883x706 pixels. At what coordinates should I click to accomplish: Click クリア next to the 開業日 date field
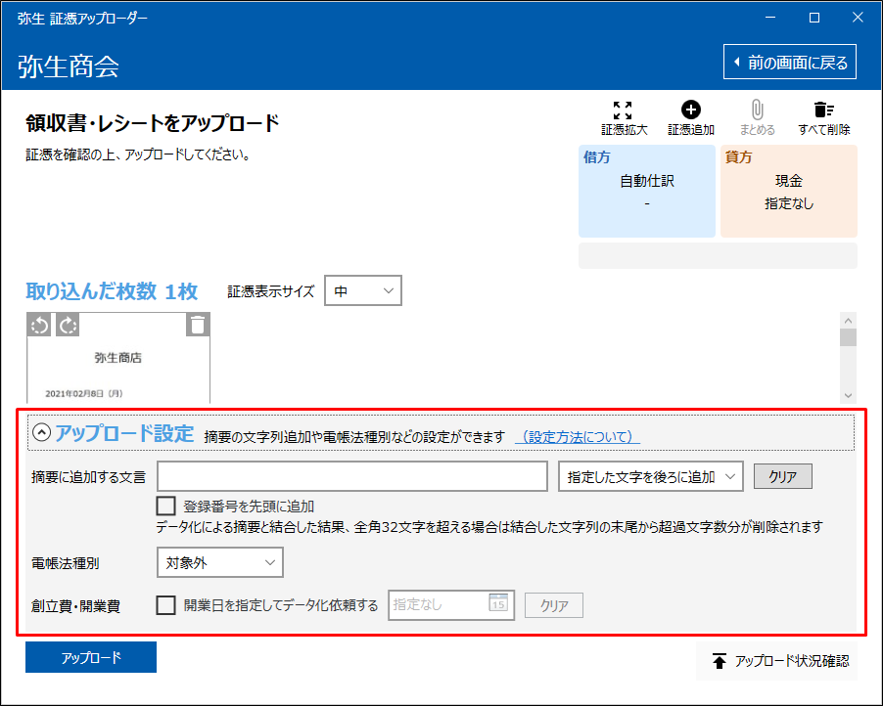tap(554, 605)
